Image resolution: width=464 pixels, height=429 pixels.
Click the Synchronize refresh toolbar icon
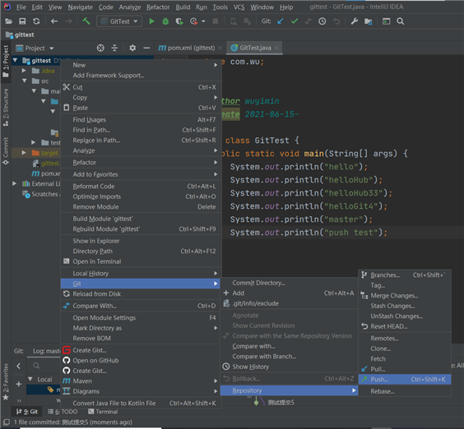[x=36, y=21]
